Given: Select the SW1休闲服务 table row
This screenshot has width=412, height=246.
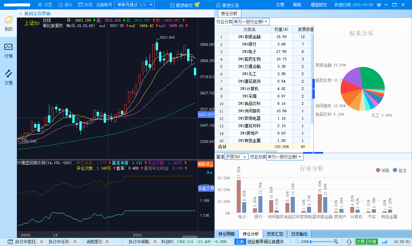Looking at the screenshot, I should tap(263, 111).
